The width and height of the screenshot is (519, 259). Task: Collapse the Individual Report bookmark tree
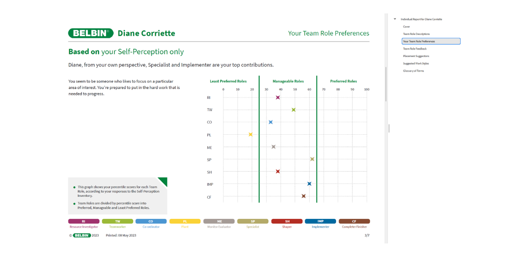click(x=394, y=19)
